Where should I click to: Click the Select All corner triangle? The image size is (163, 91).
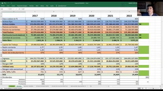tap(1, 12)
